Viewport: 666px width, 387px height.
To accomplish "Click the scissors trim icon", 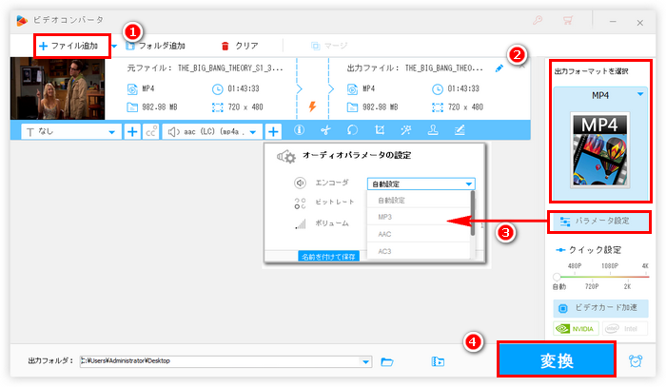I will (324, 131).
